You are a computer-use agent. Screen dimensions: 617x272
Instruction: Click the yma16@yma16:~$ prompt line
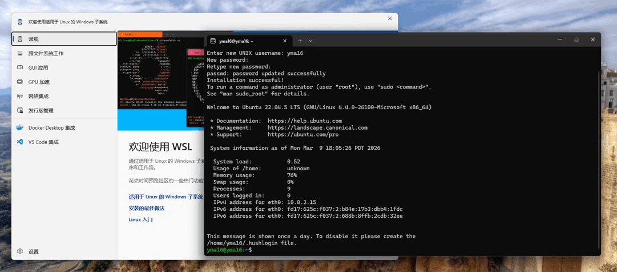pos(230,250)
